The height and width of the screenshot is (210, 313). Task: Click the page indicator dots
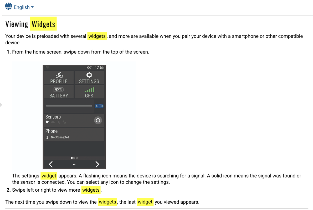[74, 158]
